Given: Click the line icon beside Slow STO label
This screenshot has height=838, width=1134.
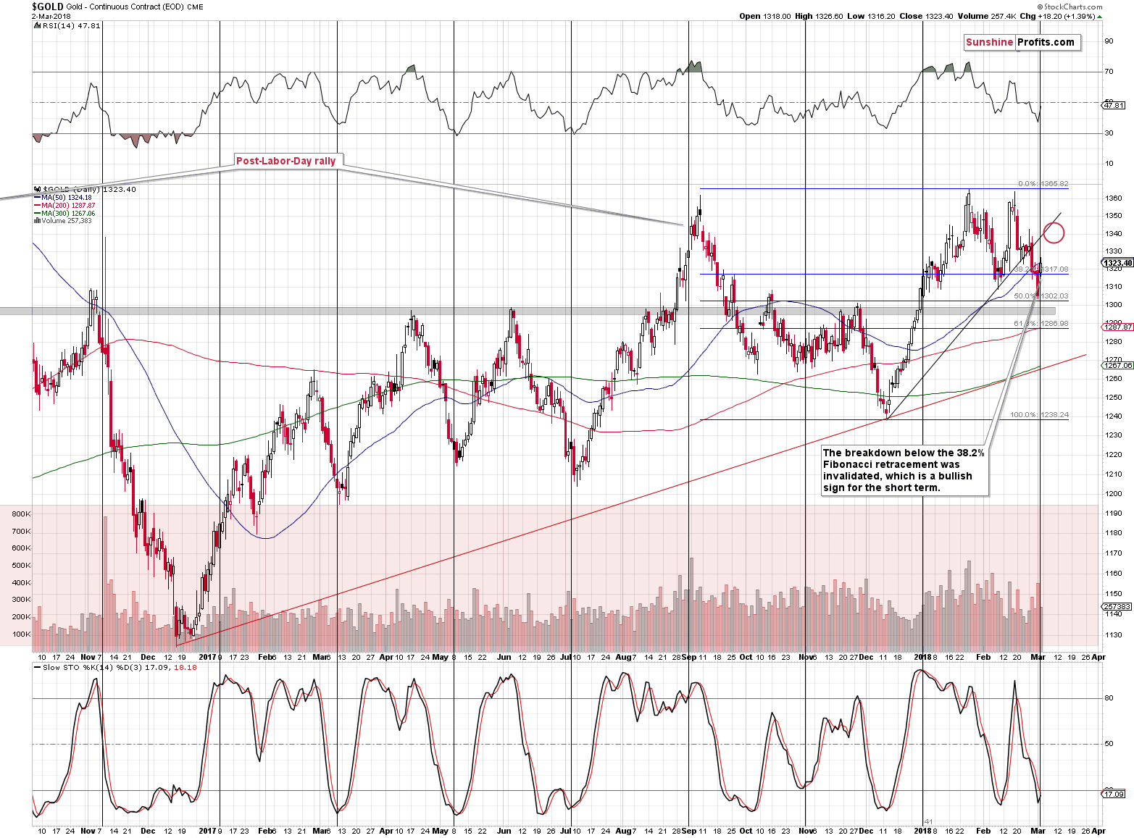Looking at the screenshot, I should 38,667.
